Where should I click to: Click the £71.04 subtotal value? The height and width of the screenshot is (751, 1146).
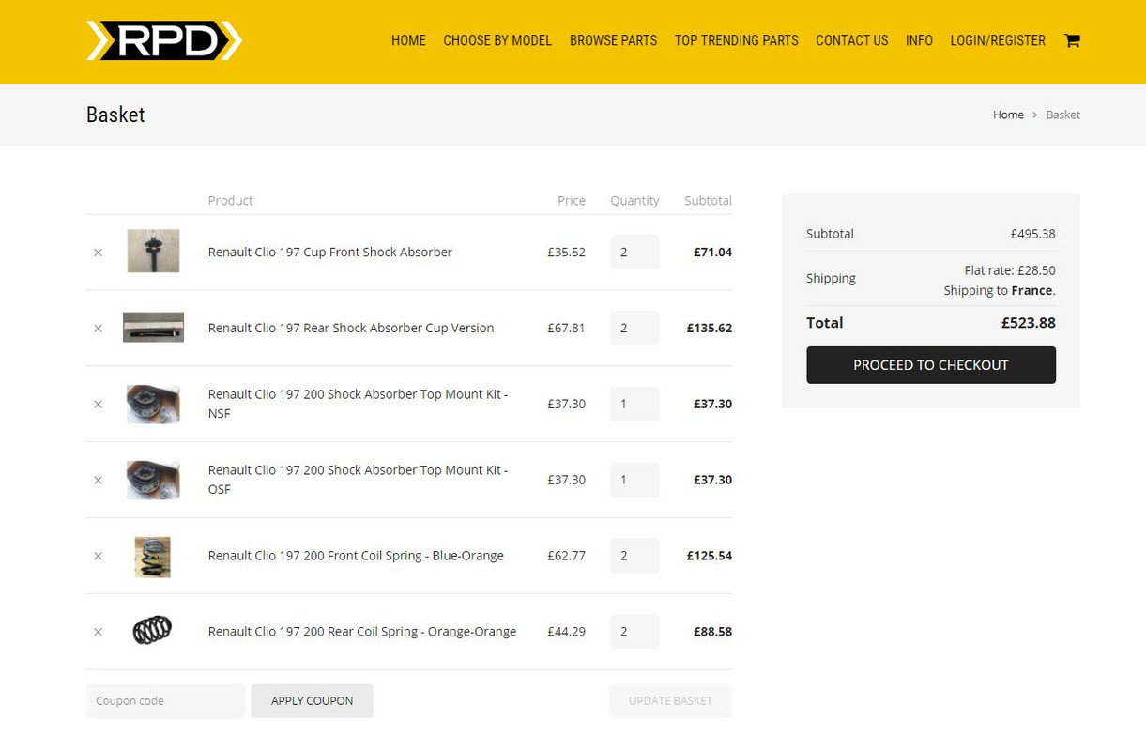click(712, 252)
